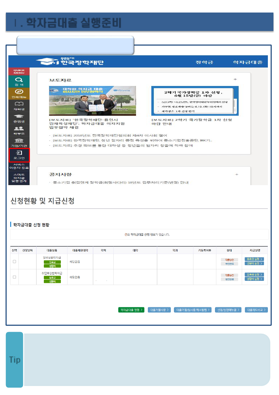279x395 pixels.
Task: Open the 학자금대출 menu
Action: coord(248,62)
